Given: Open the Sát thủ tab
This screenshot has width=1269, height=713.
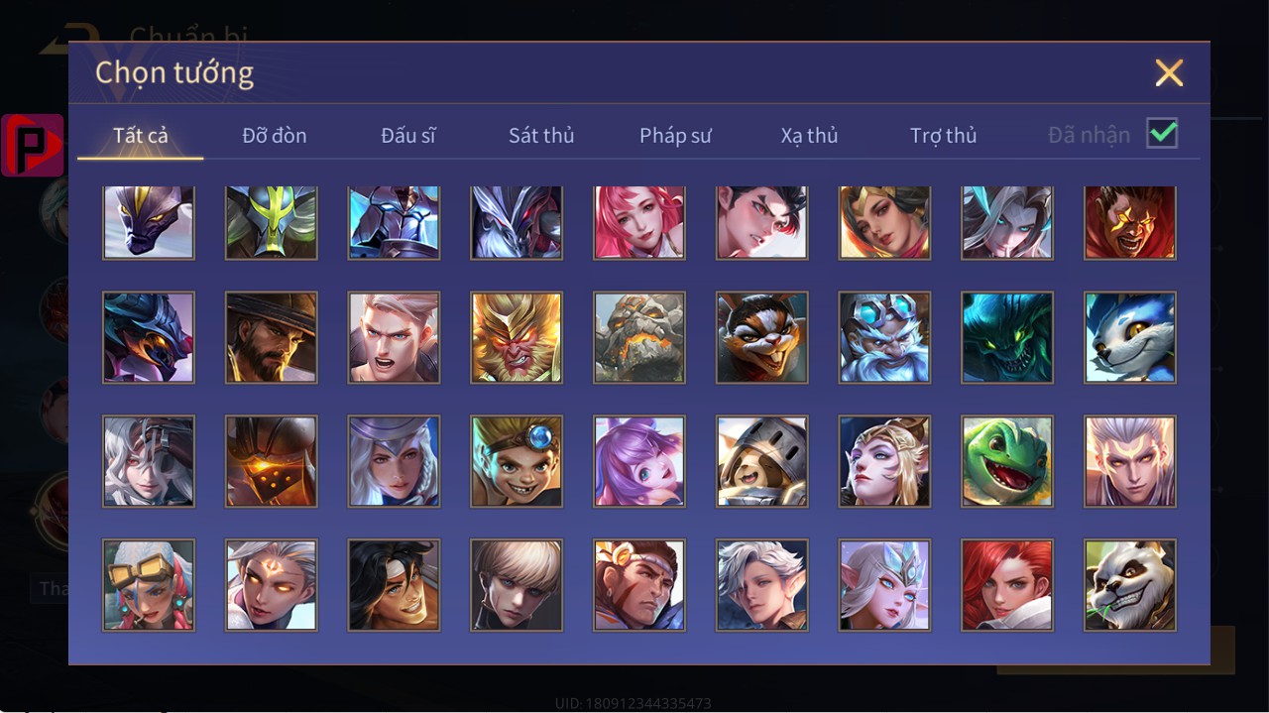Looking at the screenshot, I should [x=541, y=136].
